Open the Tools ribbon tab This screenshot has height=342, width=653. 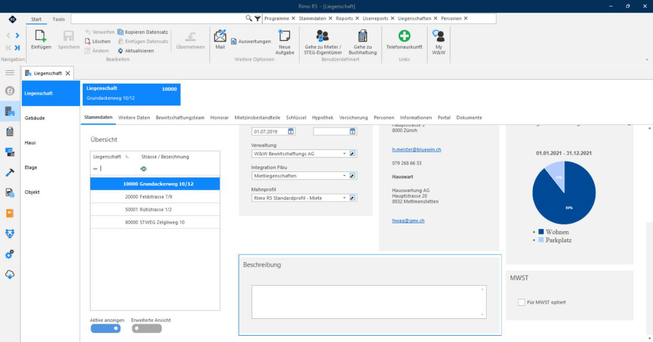click(x=59, y=19)
